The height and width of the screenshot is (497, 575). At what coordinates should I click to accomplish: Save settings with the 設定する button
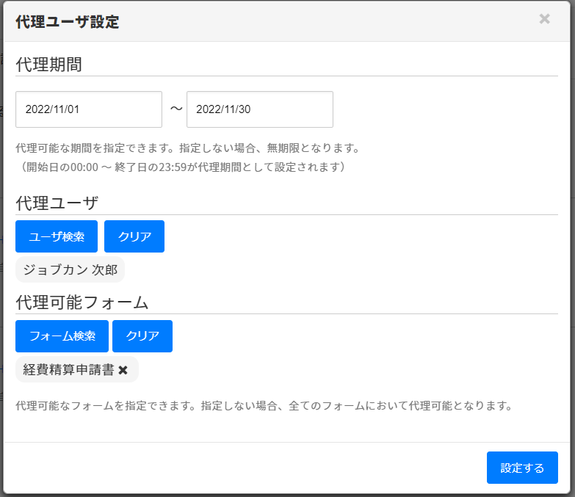click(x=522, y=468)
